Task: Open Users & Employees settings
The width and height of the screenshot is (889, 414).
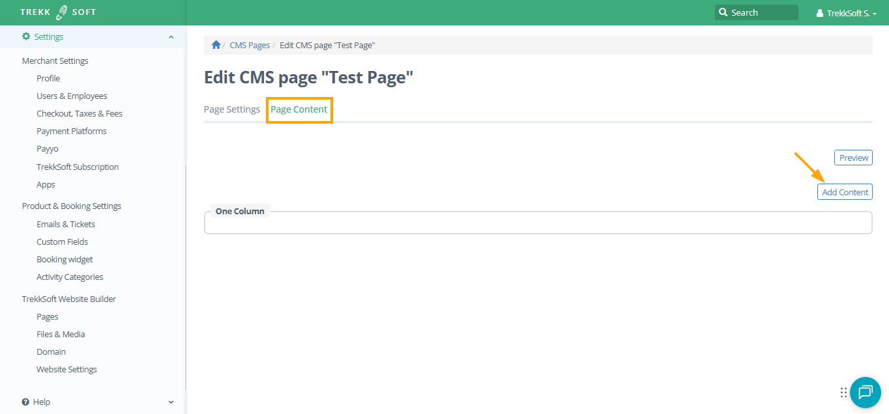Action: [x=72, y=96]
